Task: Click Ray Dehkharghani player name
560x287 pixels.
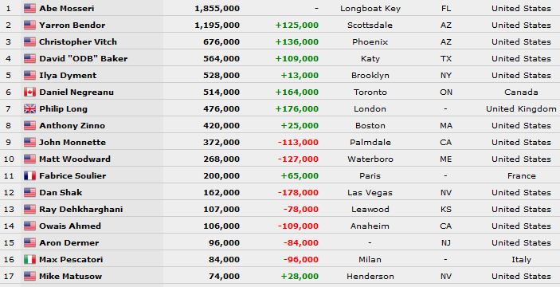Action: (81, 209)
